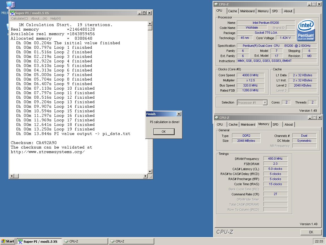Click the CPU-Z memory window title icon
The image size is (326, 245).
217,117
